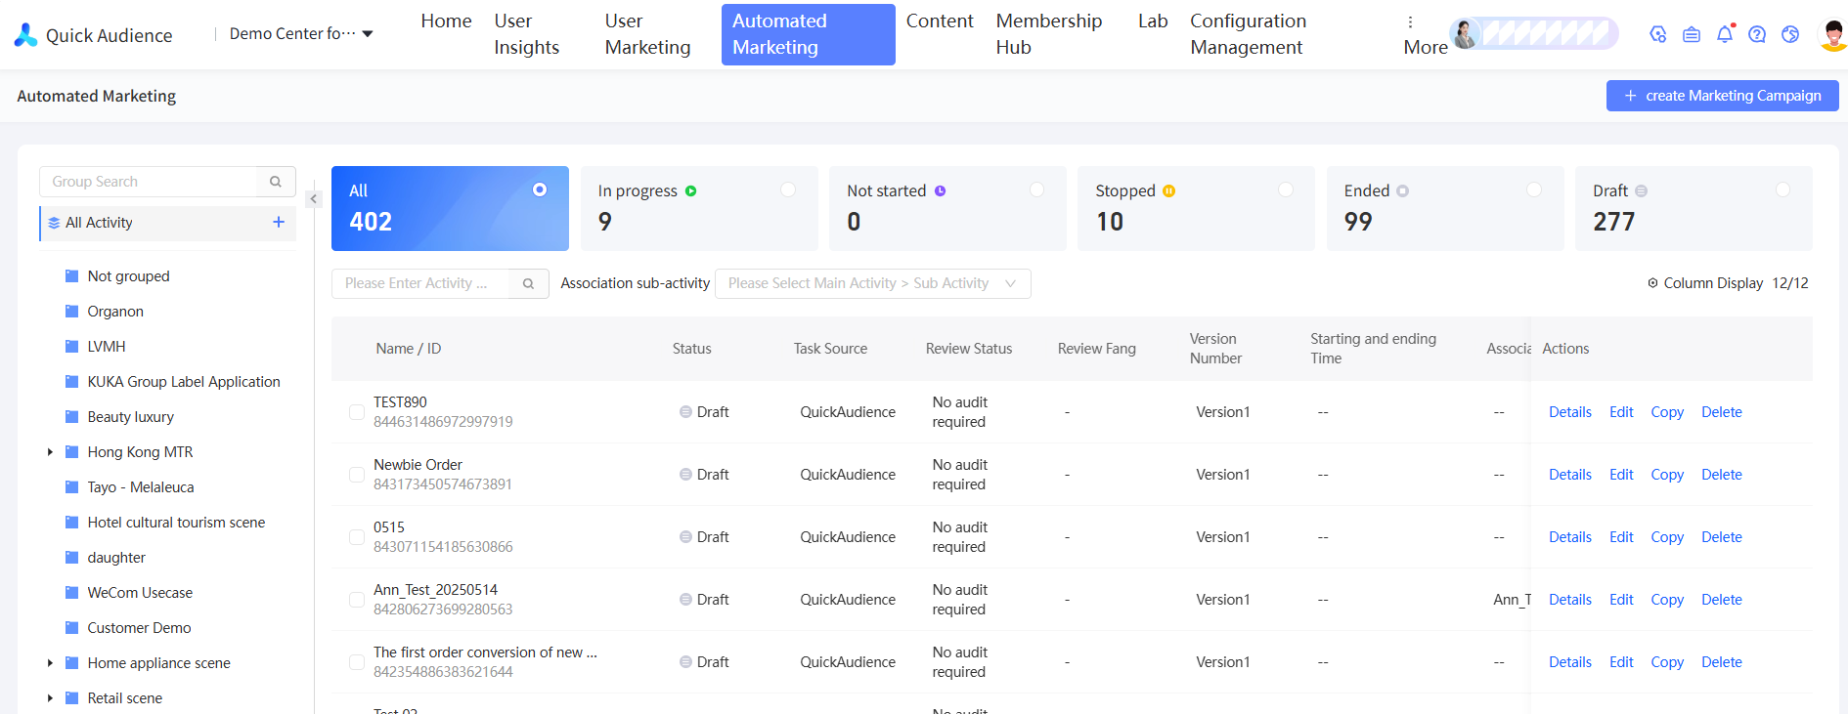Viewport: 1848px width, 715px height.
Task: Open the language globe icon
Action: [x=1790, y=35]
